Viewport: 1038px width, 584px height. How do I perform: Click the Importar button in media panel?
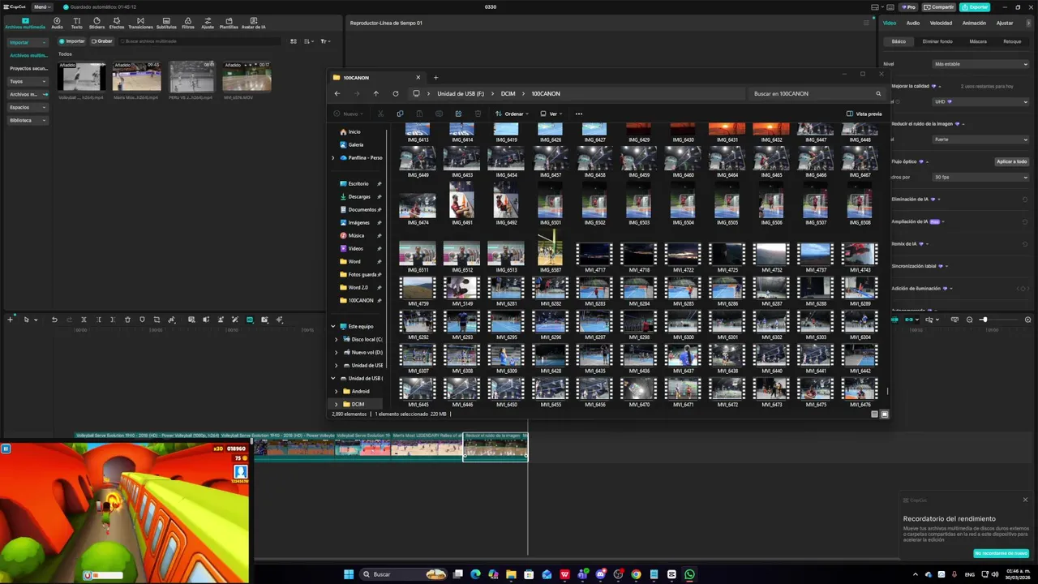click(x=72, y=41)
